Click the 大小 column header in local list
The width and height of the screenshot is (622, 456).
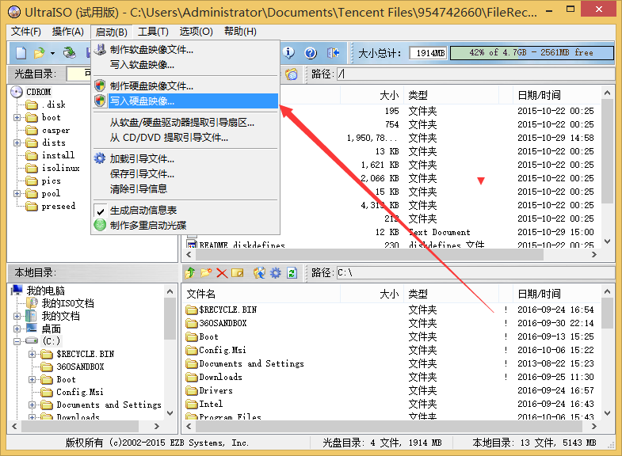[x=388, y=294]
